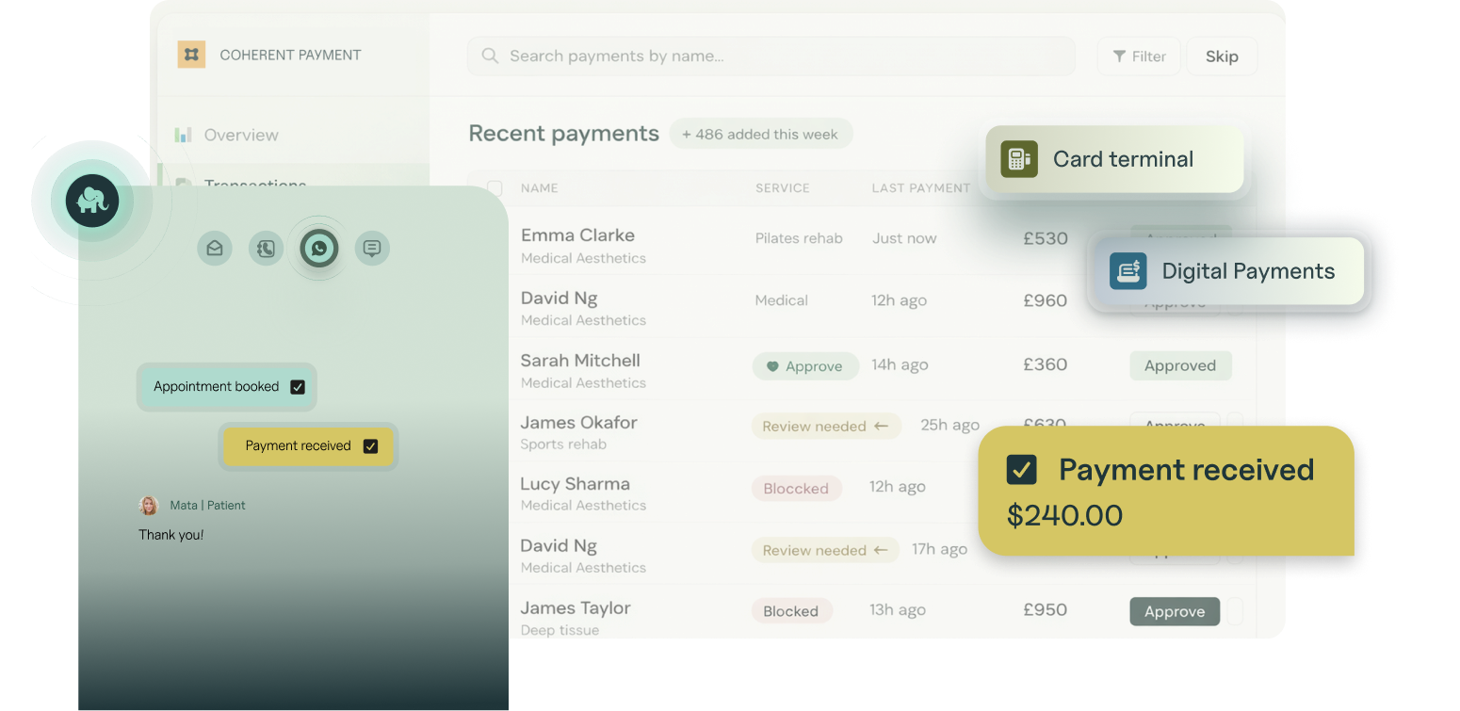The image size is (1460, 711).
Task: Select the WhatsApp channel icon
Action: [x=319, y=249]
